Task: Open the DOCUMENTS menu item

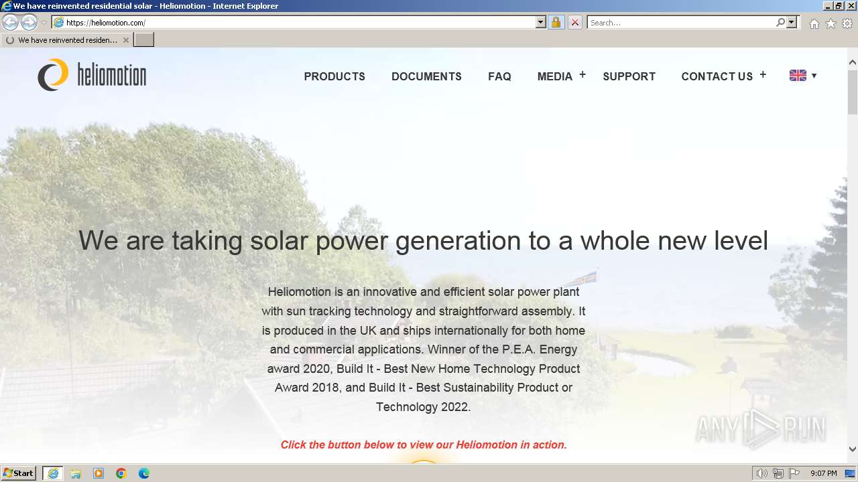Action: click(x=426, y=76)
